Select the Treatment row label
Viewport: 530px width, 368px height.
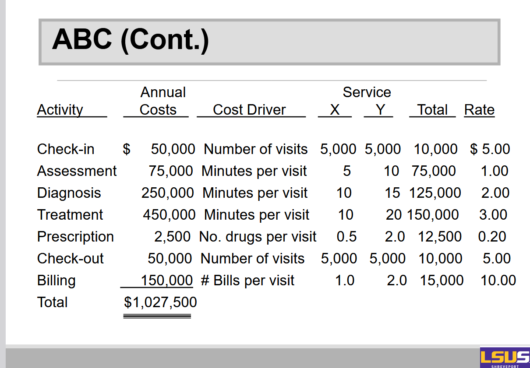point(70,215)
